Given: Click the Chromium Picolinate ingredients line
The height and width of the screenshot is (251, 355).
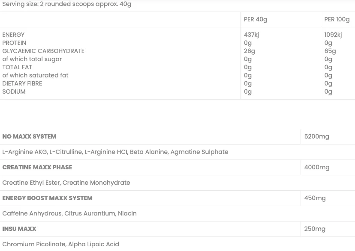Looking at the screenshot, I should [x=61, y=244].
